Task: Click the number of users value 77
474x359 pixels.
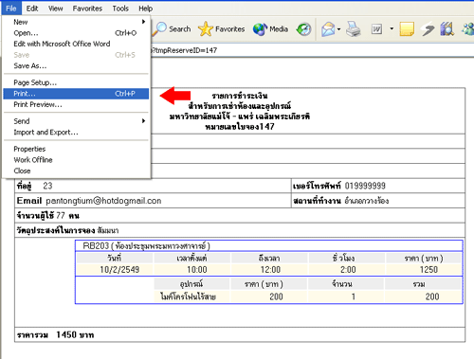Action: click(61, 216)
